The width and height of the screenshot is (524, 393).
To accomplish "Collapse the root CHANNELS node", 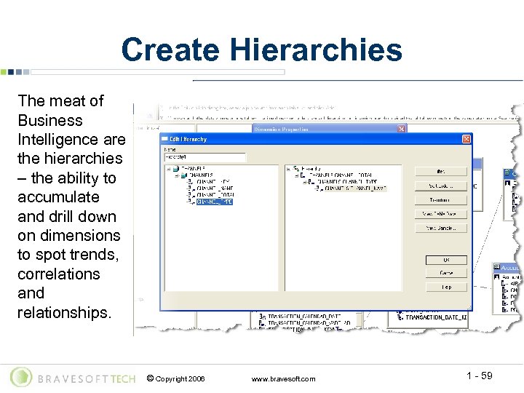I will click(x=169, y=169).
